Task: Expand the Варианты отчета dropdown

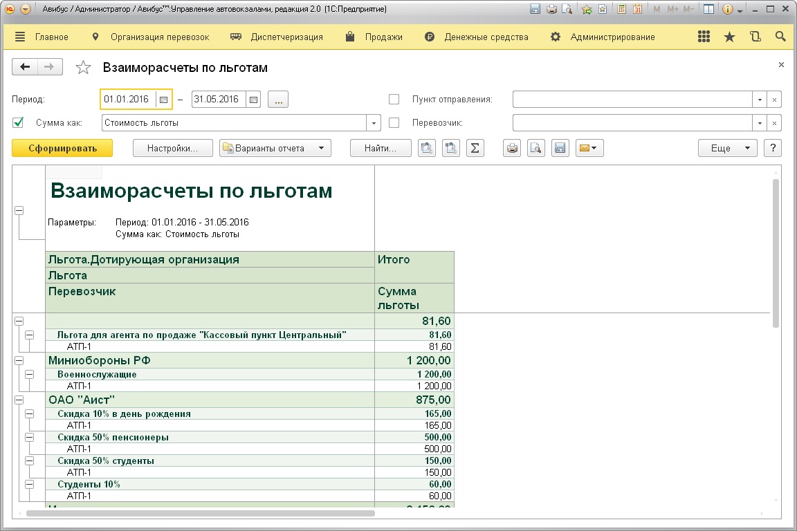Action: point(275,148)
